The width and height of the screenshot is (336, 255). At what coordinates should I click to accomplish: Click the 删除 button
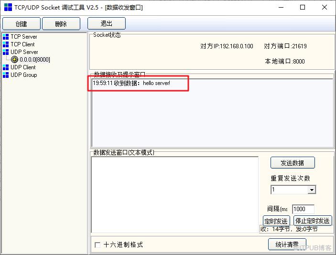pyautogui.click(x=61, y=23)
